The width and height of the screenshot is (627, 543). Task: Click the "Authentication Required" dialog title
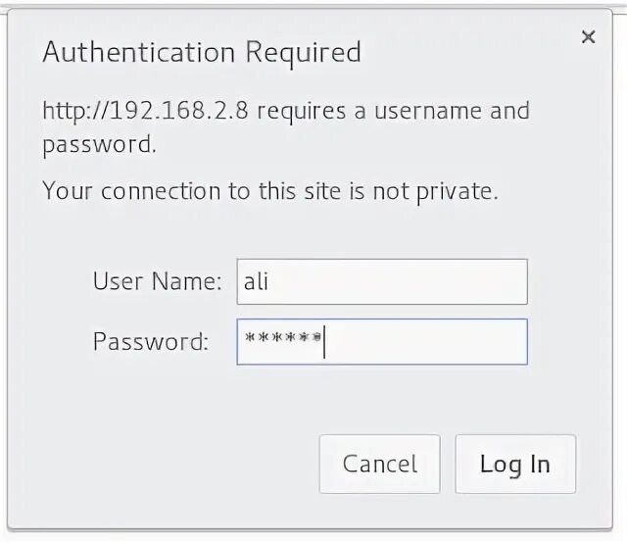tap(202, 52)
